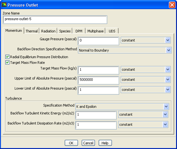177x149 pixels.
Task: Click the Cancel button
Action: click(88, 143)
